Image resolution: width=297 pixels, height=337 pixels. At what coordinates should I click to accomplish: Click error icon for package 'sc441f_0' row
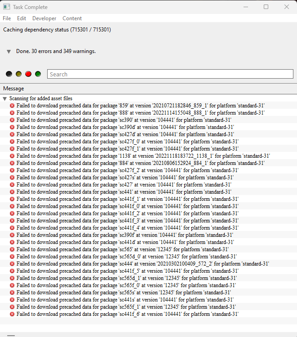[x=12, y=206]
